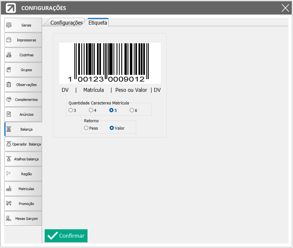
Task: Click the Grupos bag icon
Action: pyautogui.click(x=9, y=70)
